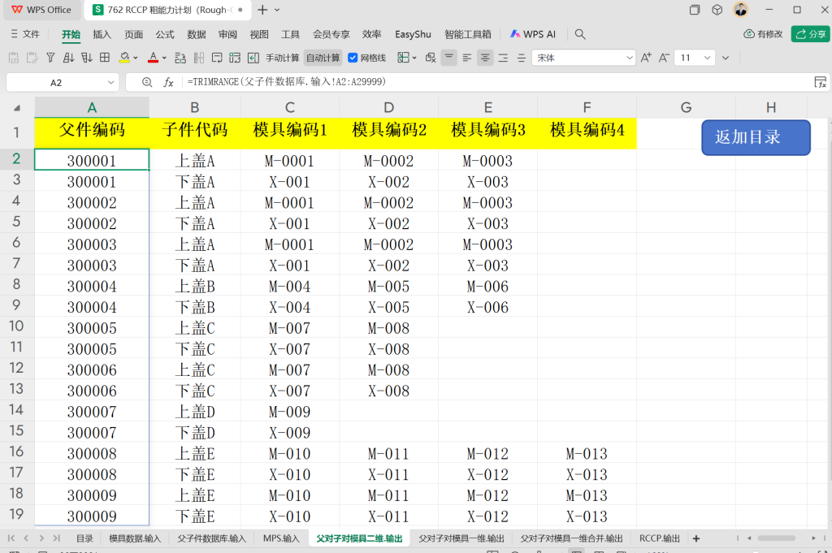Screen dimensions: 832x553
Task: Click the paste values icon in toolbar
Action: click(15, 58)
